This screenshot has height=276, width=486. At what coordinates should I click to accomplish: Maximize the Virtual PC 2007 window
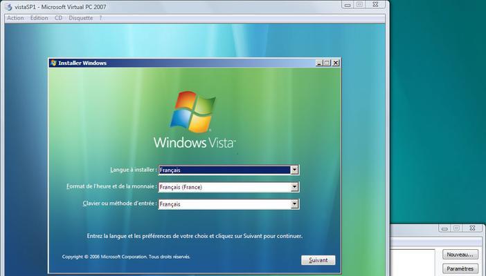(x=359, y=5)
